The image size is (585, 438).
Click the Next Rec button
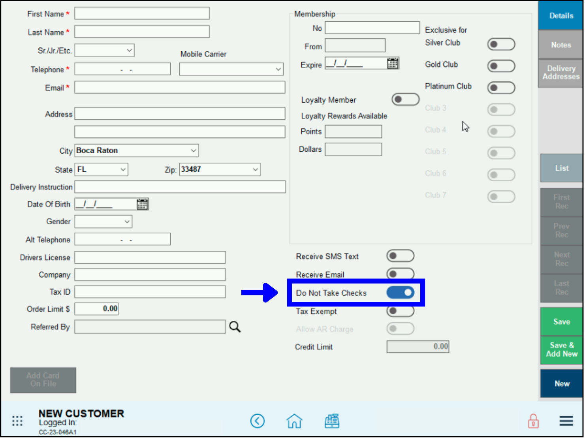[561, 259]
